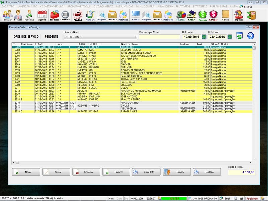The image size is (268, 201).
Task: Open the AGENDAMENTO menu
Action: [x=28, y=6]
